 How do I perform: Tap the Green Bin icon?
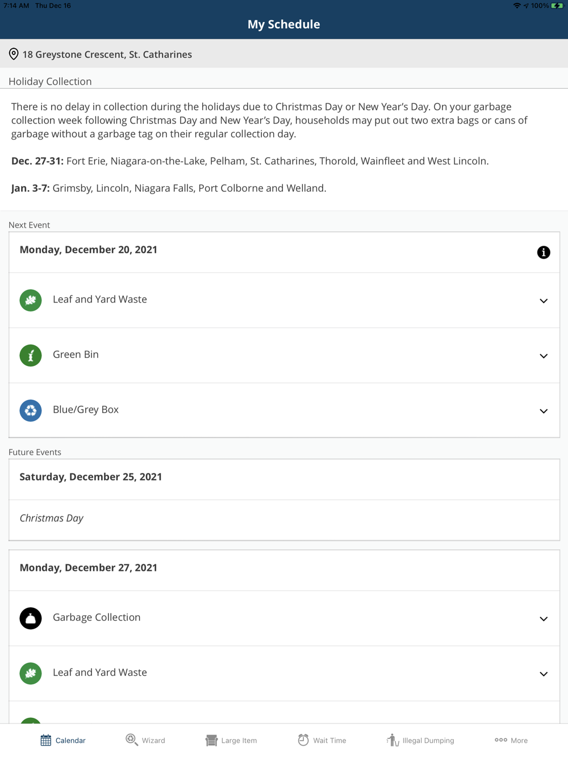coord(31,355)
